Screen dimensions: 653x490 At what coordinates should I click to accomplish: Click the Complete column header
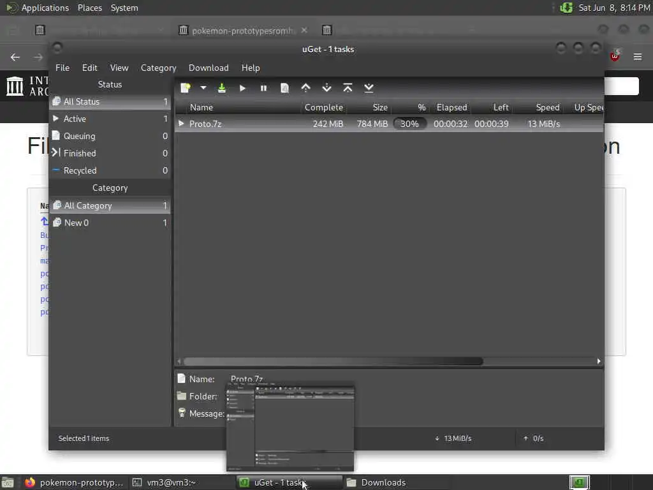324,107
